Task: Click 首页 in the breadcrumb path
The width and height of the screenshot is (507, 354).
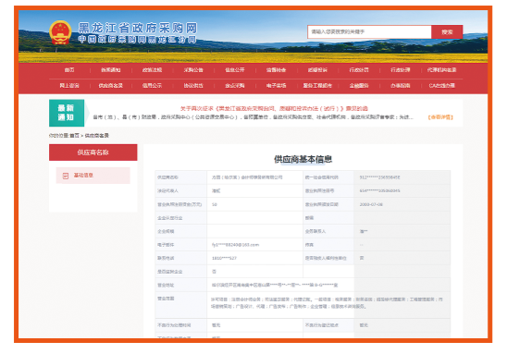Action: pos(74,136)
